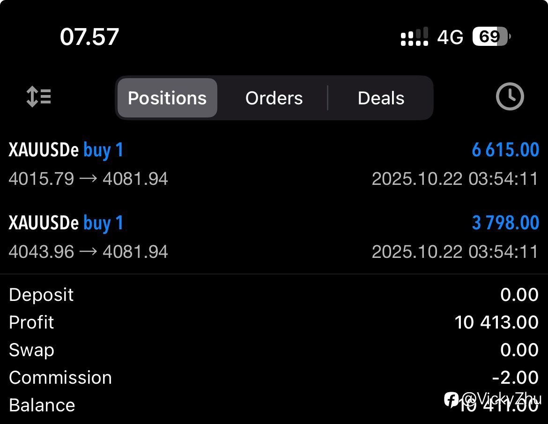This screenshot has height=424, width=548.
Task: Switch to the Positions tab
Action: click(167, 98)
